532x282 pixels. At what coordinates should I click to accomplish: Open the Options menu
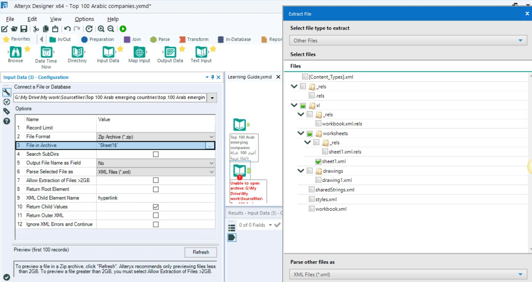[x=84, y=19]
